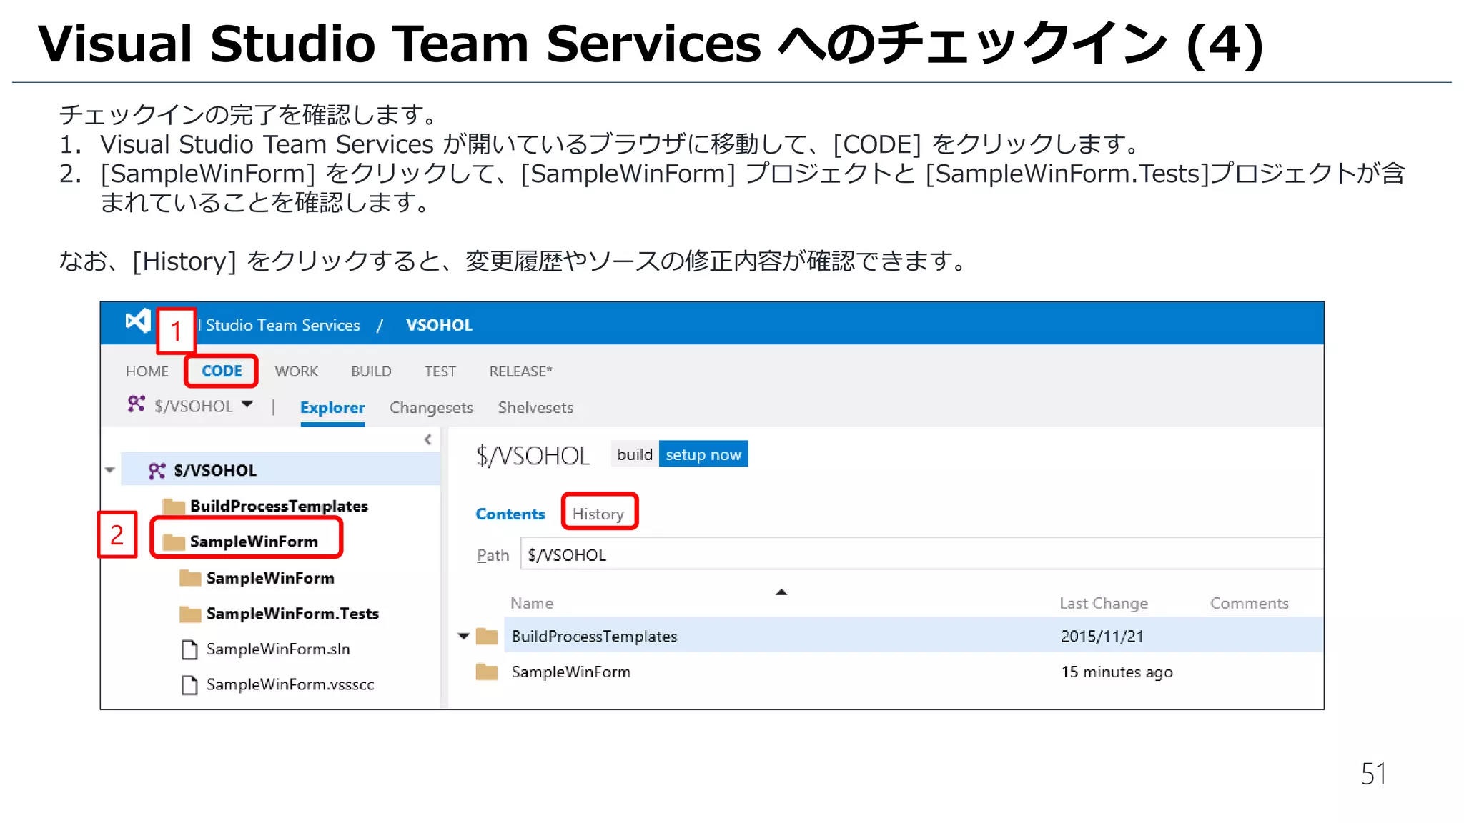Screen dimensions: 1464x823
Task: Collapse the $/VSOHOL root tree node arrow
Action: (x=110, y=470)
